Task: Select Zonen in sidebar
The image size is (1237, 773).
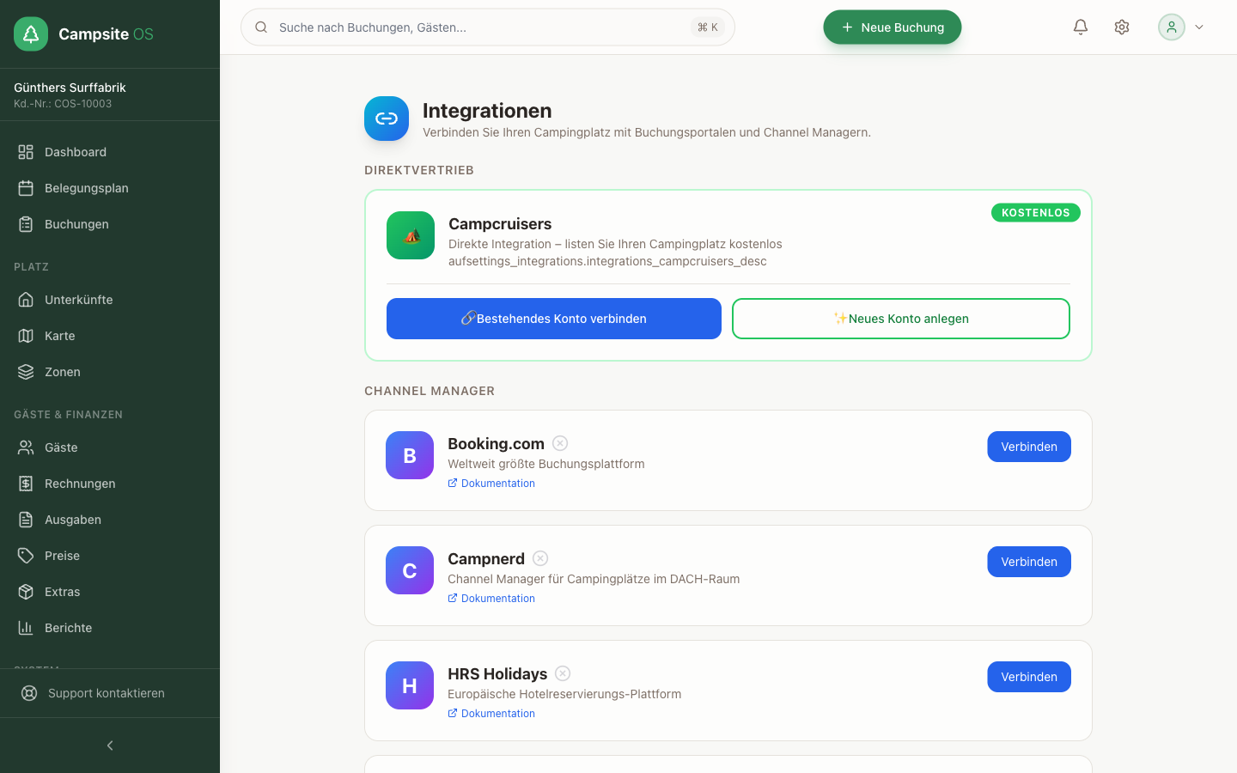Action: click(110, 372)
